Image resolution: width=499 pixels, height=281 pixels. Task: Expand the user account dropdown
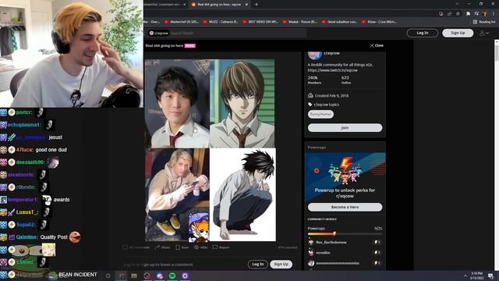(x=484, y=33)
